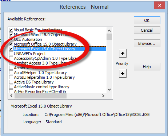The height and width of the screenshot is (136, 168).
Task: Select the OLE Automation list entry
Action: click(28, 39)
